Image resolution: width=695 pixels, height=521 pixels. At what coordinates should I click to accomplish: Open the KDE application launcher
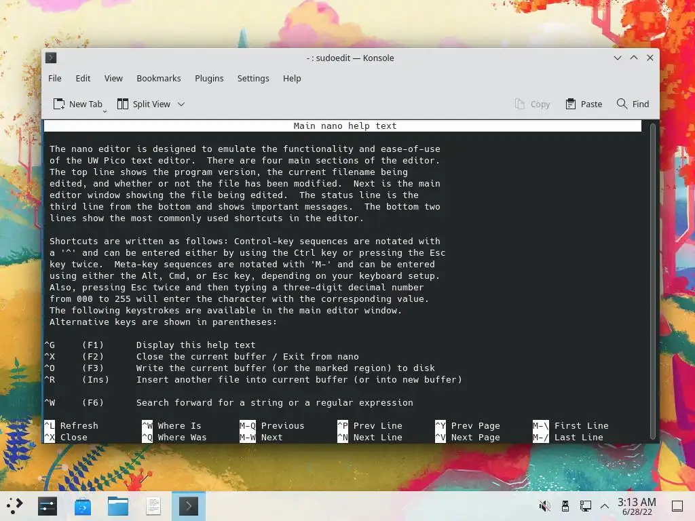click(15, 506)
